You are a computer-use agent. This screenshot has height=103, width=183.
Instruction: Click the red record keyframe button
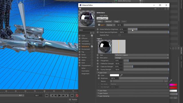[x=77, y=96]
